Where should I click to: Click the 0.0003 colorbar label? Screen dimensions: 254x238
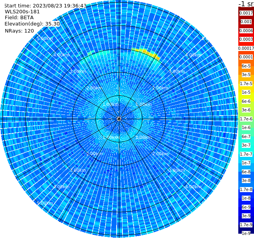click(x=246, y=39)
